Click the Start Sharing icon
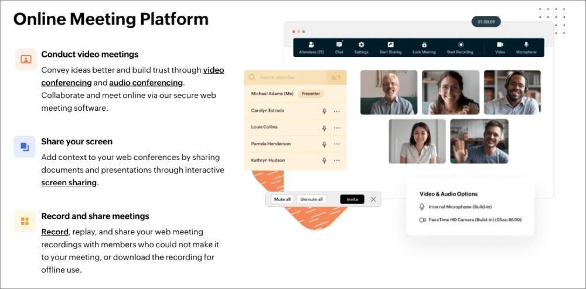The width and height of the screenshot is (586, 289). coord(390,45)
